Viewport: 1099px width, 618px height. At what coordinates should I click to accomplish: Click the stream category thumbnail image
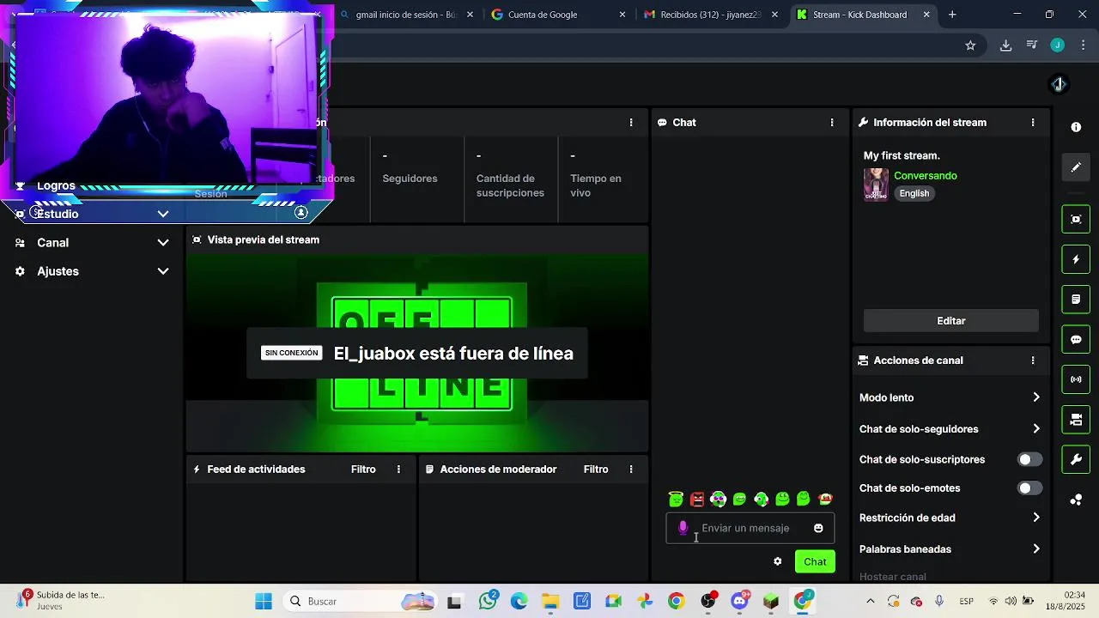coord(876,185)
